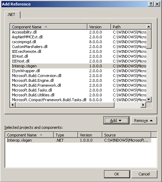
Task: Click the vertical scrollbar down arrow
Action: pos(149,99)
